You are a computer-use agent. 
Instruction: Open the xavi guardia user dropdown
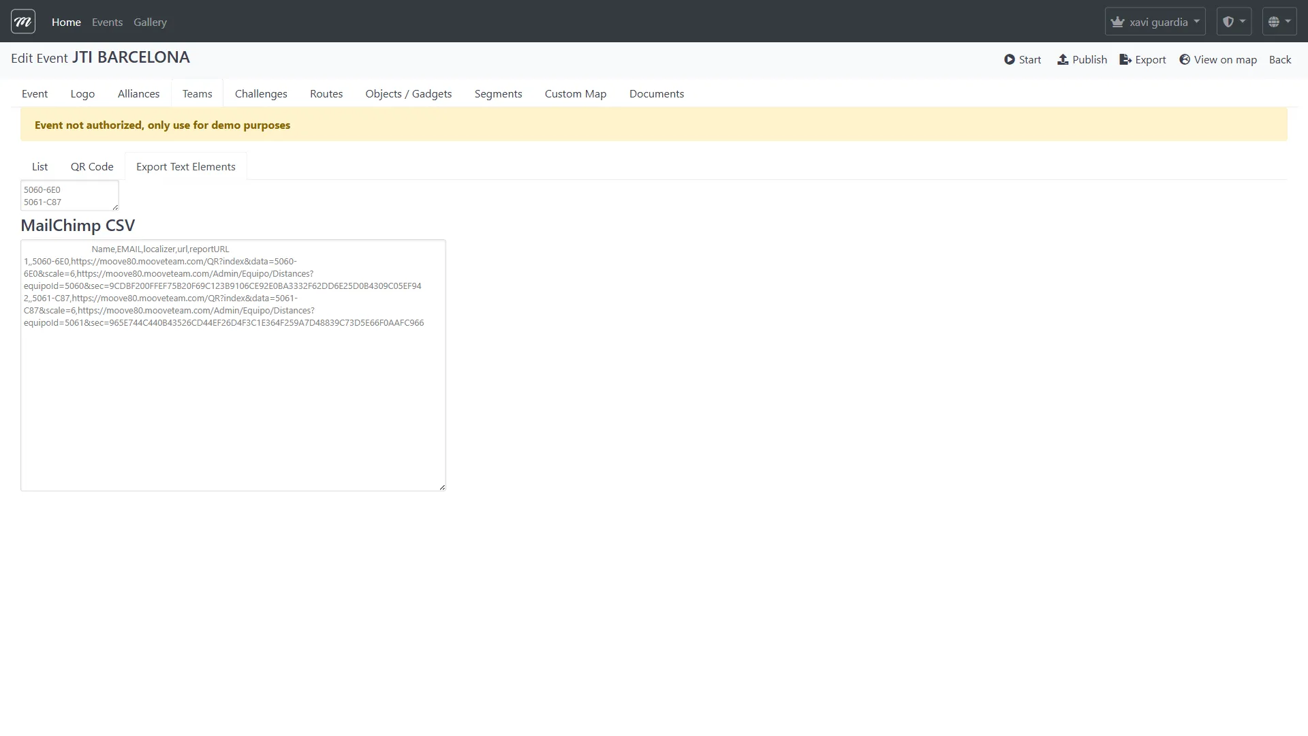1155,21
